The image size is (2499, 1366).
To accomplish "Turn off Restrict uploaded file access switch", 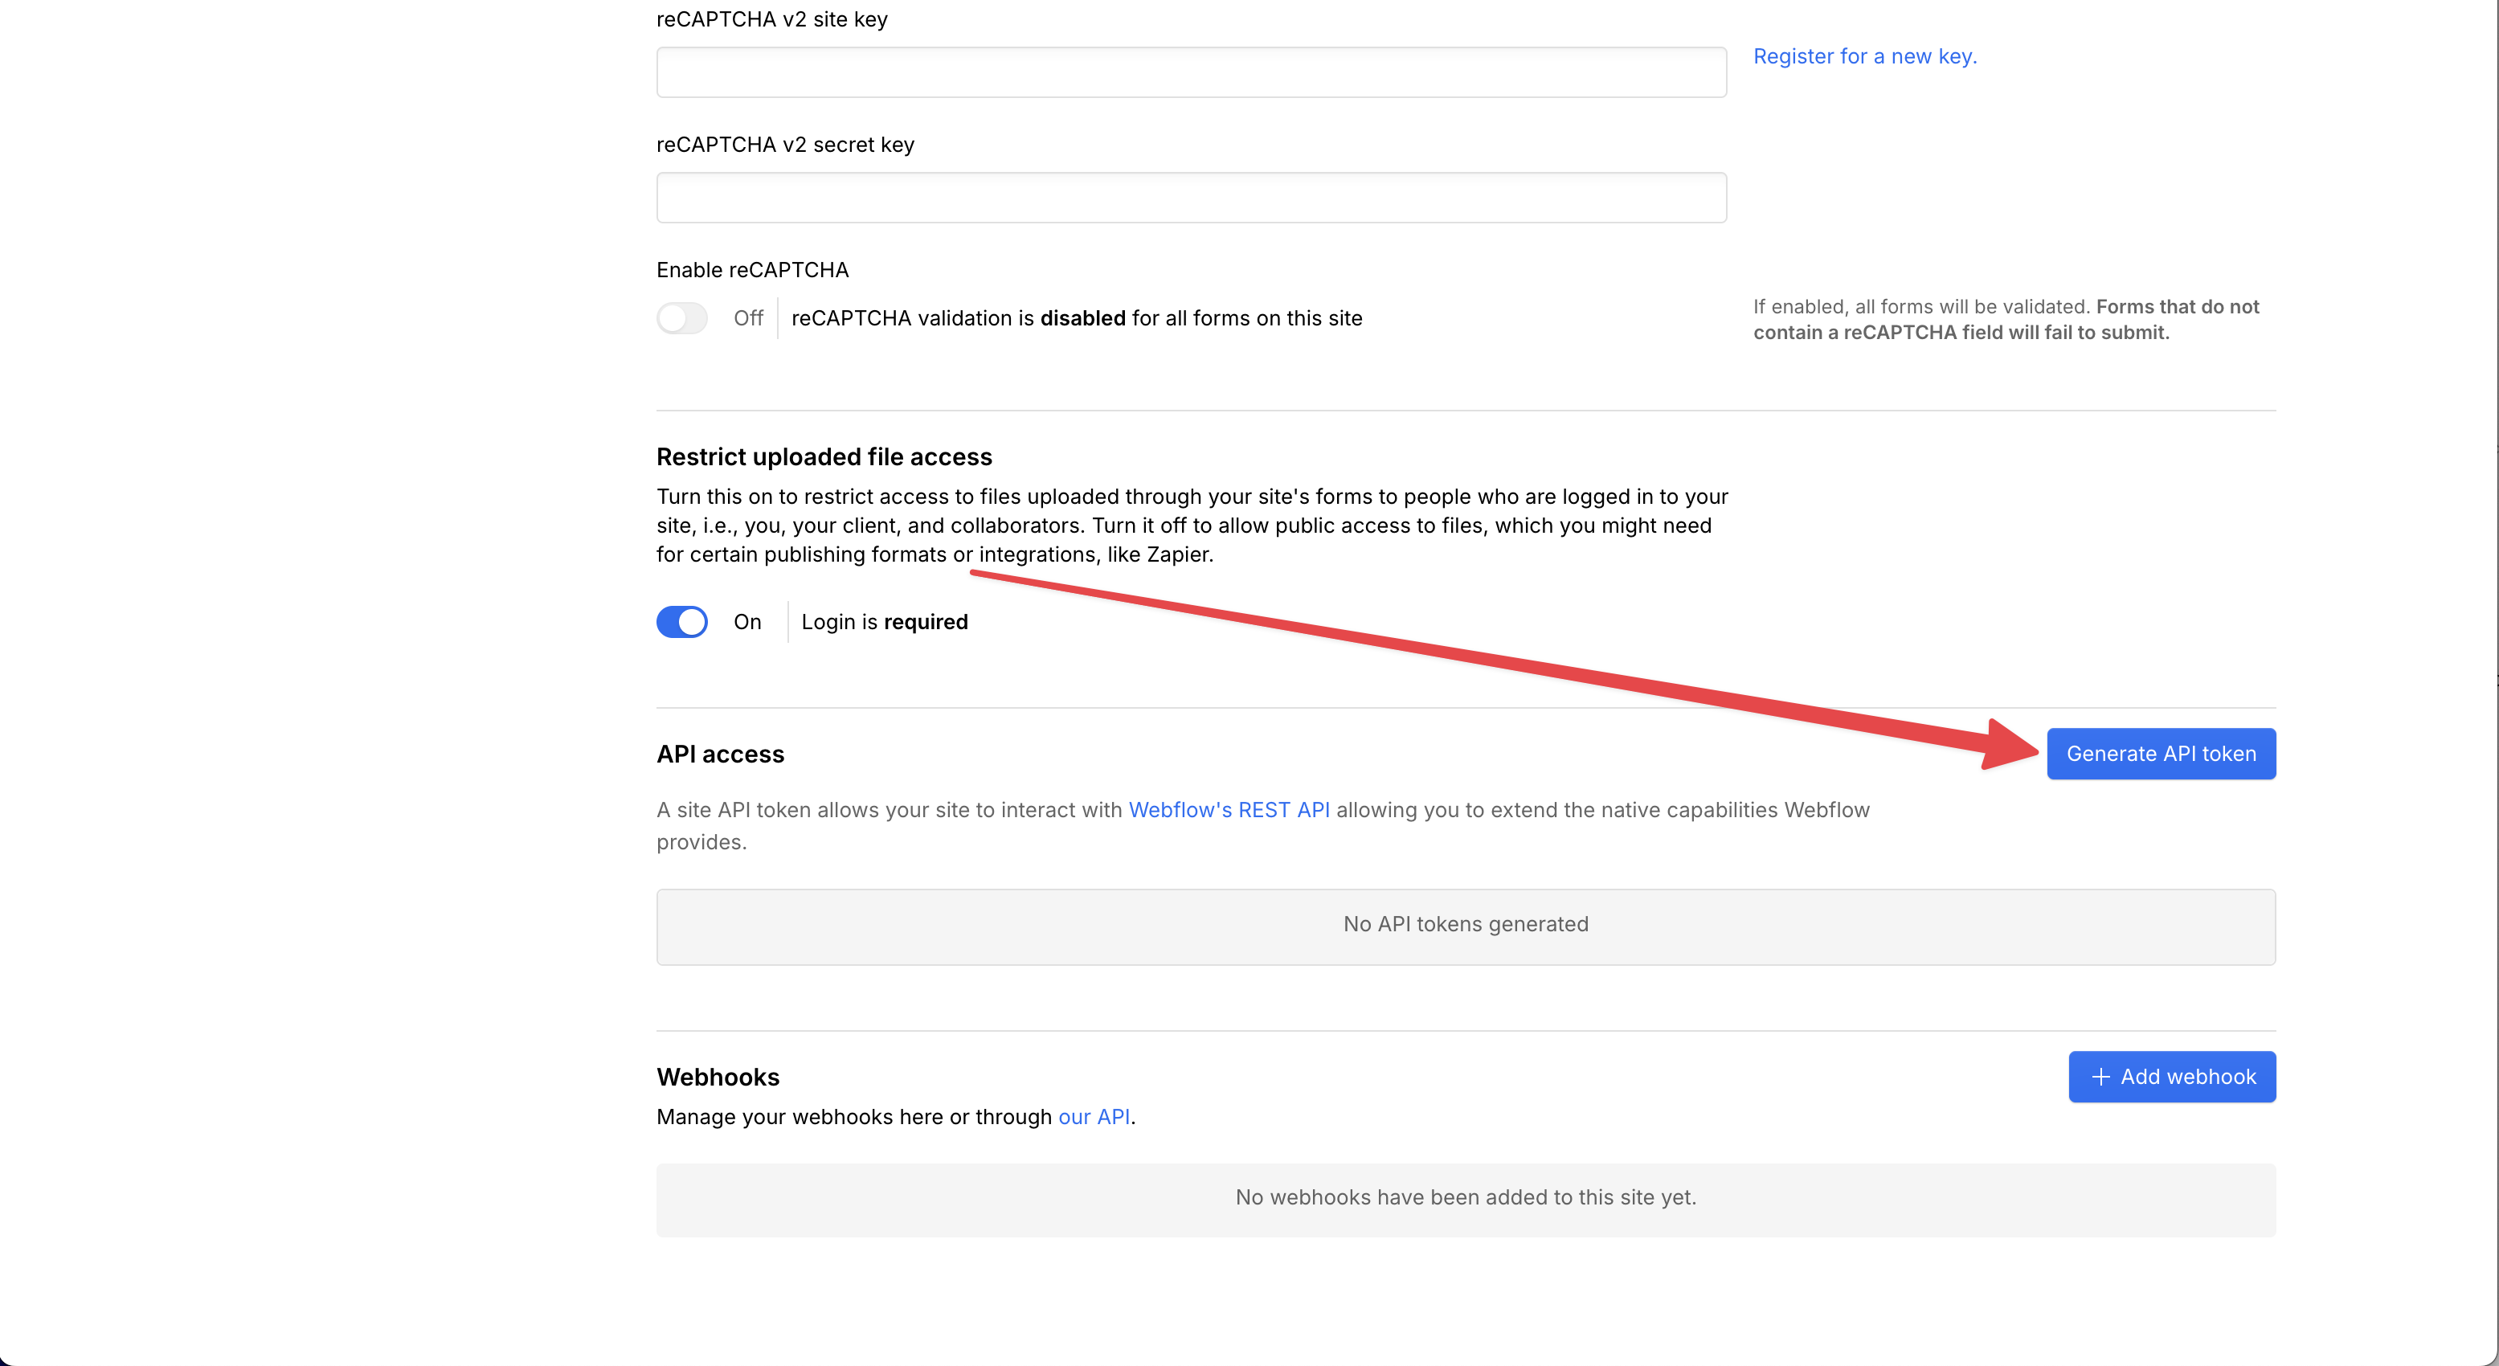I will 682,622.
